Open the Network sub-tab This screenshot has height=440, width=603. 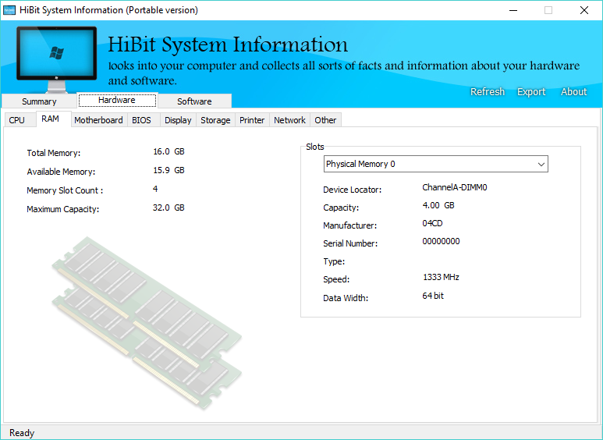pos(289,120)
